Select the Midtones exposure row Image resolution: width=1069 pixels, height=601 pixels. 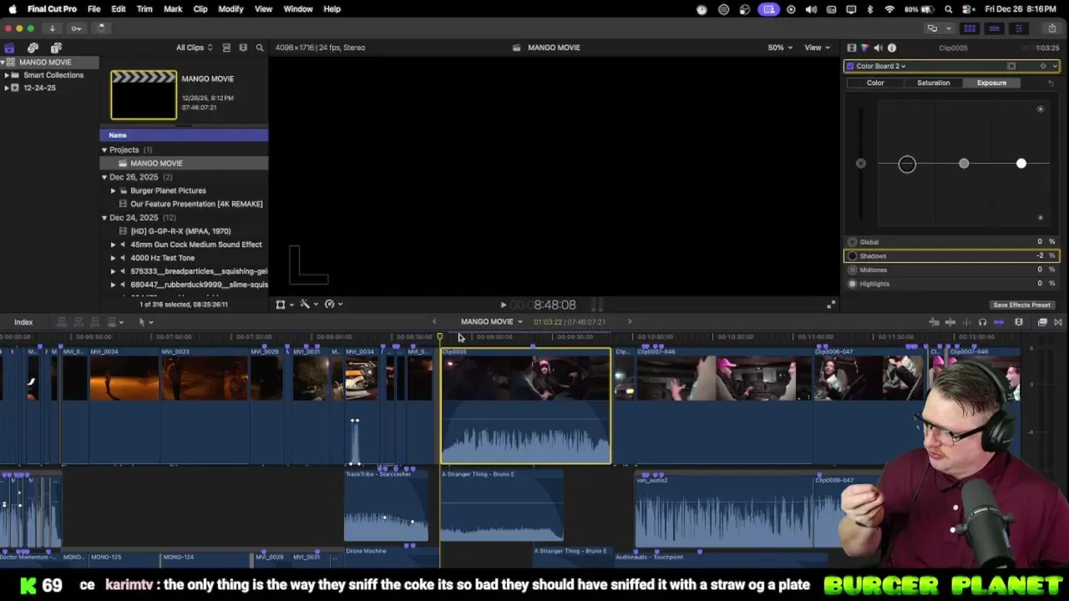[x=951, y=270]
